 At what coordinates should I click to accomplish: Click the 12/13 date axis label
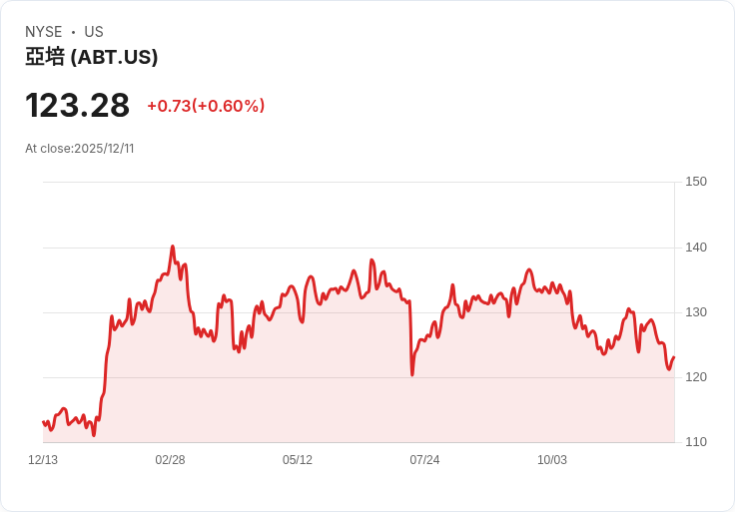tap(43, 460)
